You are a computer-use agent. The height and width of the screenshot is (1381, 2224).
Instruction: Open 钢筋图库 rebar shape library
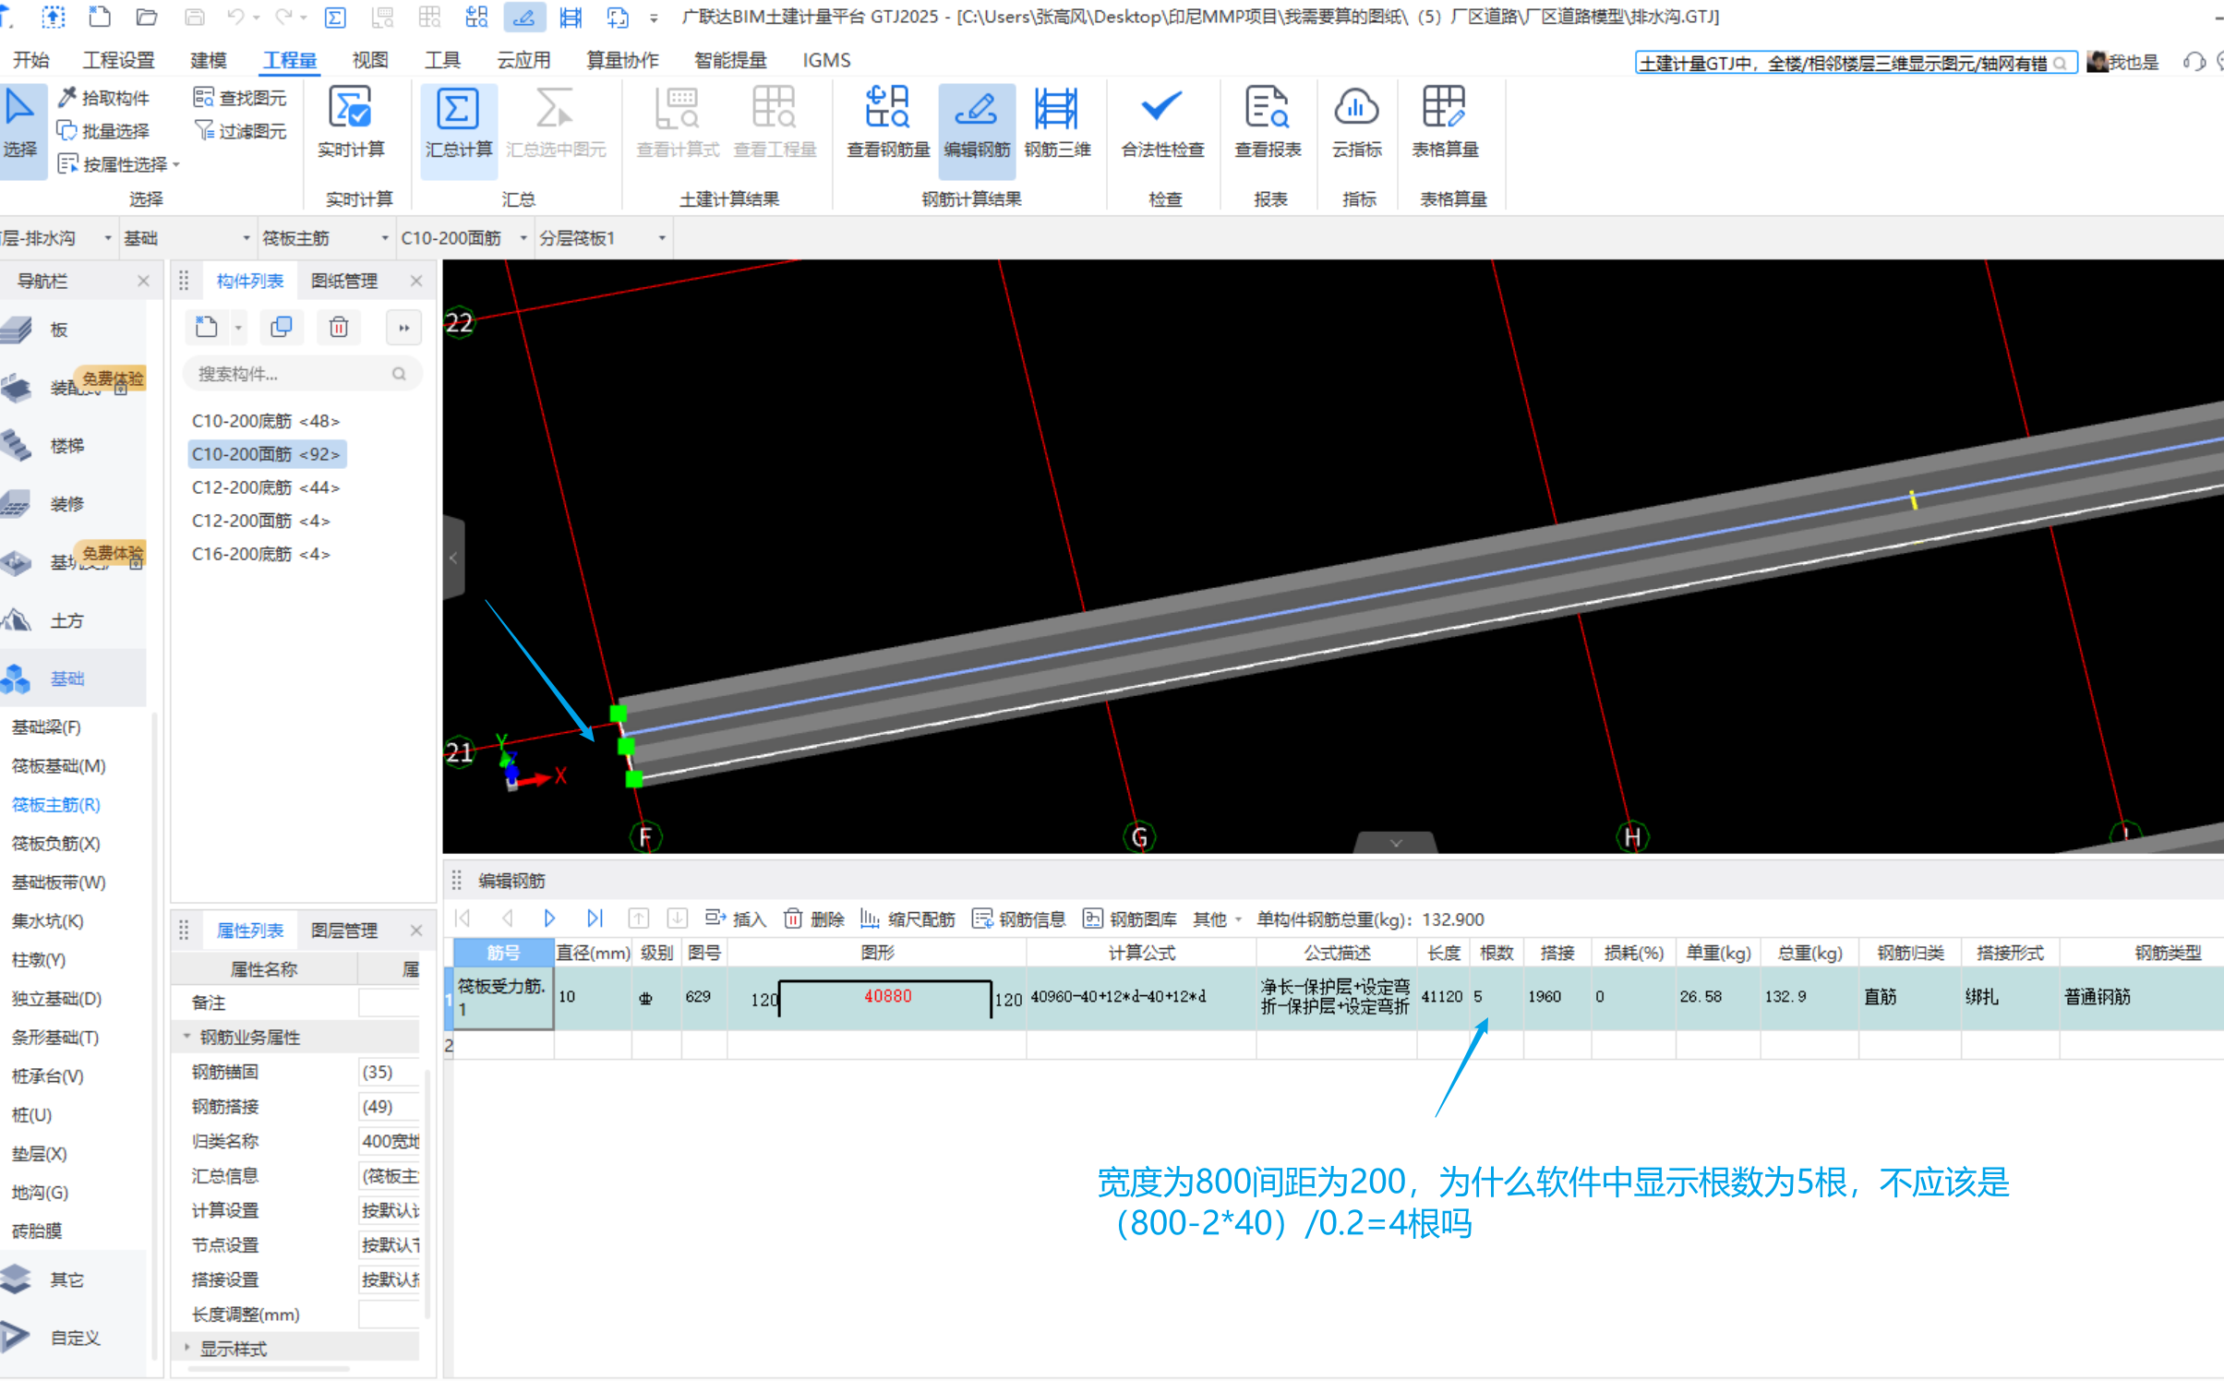click(1130, 919)
